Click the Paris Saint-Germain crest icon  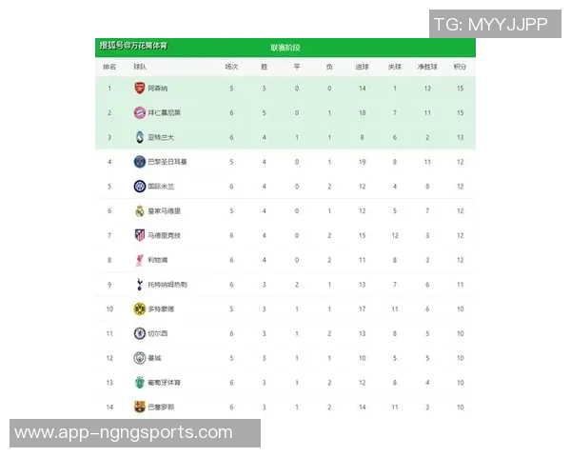pos(139,162)
